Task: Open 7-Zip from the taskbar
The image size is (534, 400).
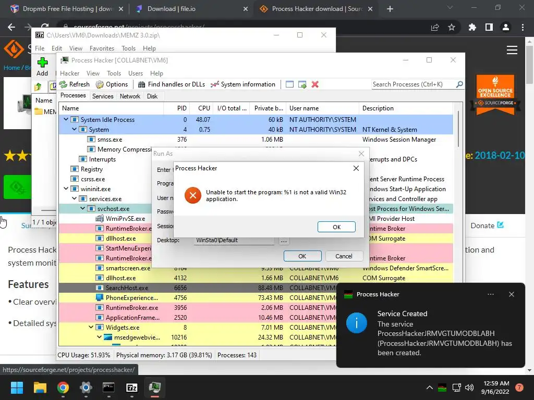Action: pyautogui.click(x=132, y=387)
